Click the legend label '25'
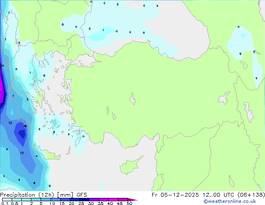This screenshot has height=205, width=265. pyautogui.click(x=81, y=203)
